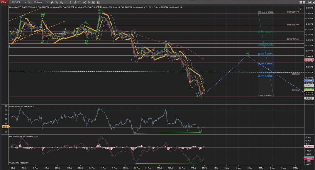This screenshot has width=315, height=170.
Task: Open the Data Box icon
Action: click(x=75, y=2)
